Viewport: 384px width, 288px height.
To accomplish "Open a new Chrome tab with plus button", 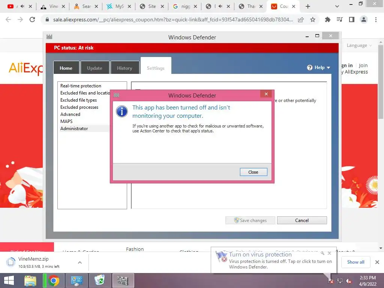I will 308,7.
